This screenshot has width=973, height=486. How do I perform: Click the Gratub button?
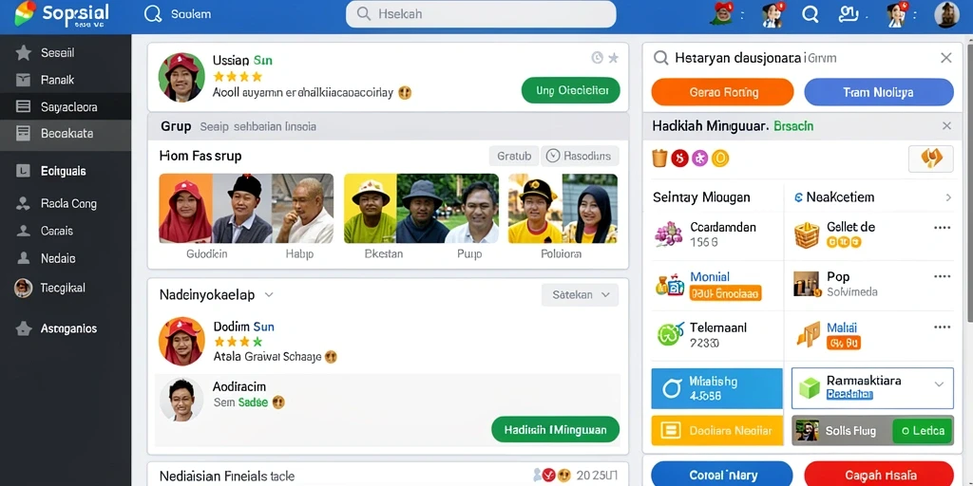[514, 157]
